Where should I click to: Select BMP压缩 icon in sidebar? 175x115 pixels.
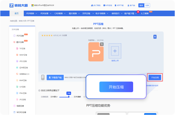pos(17,80)
